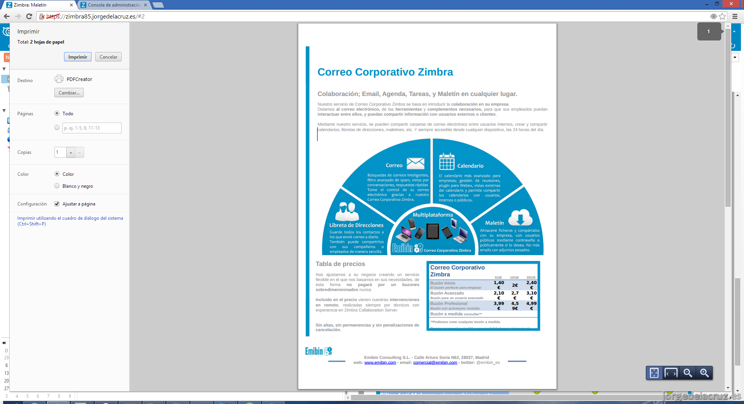Click extension icon beside bookmark star
The width and height of the screenshot is (744, 404).
tap(714, 16)
